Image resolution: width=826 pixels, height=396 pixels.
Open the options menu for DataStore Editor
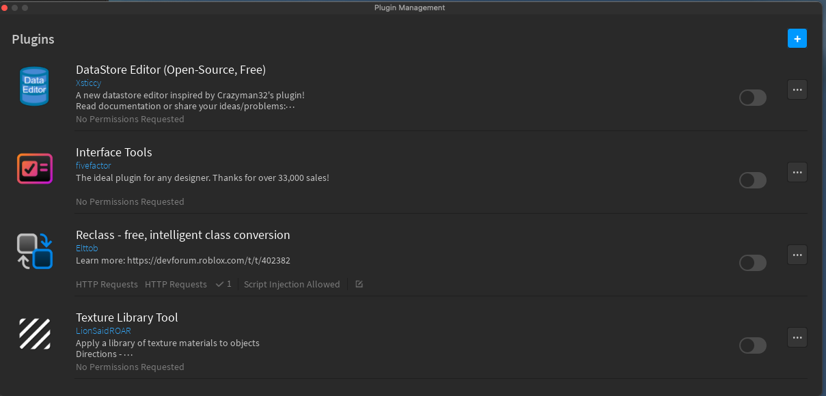click(x=797, y=89)
